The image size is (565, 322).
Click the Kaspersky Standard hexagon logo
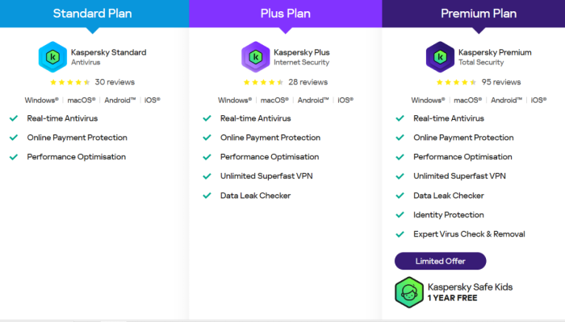52,57
